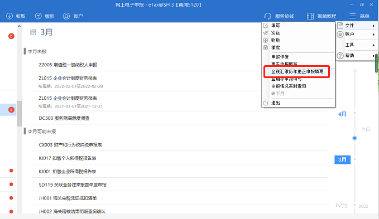The image size is (379, 219).
Task: Click the red badge showing 4
Action: point(11,110)
